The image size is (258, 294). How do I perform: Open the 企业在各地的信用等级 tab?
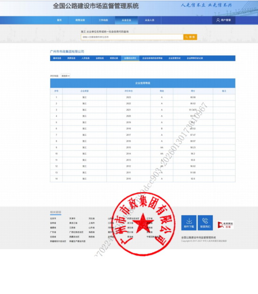(x=152, y=58)
